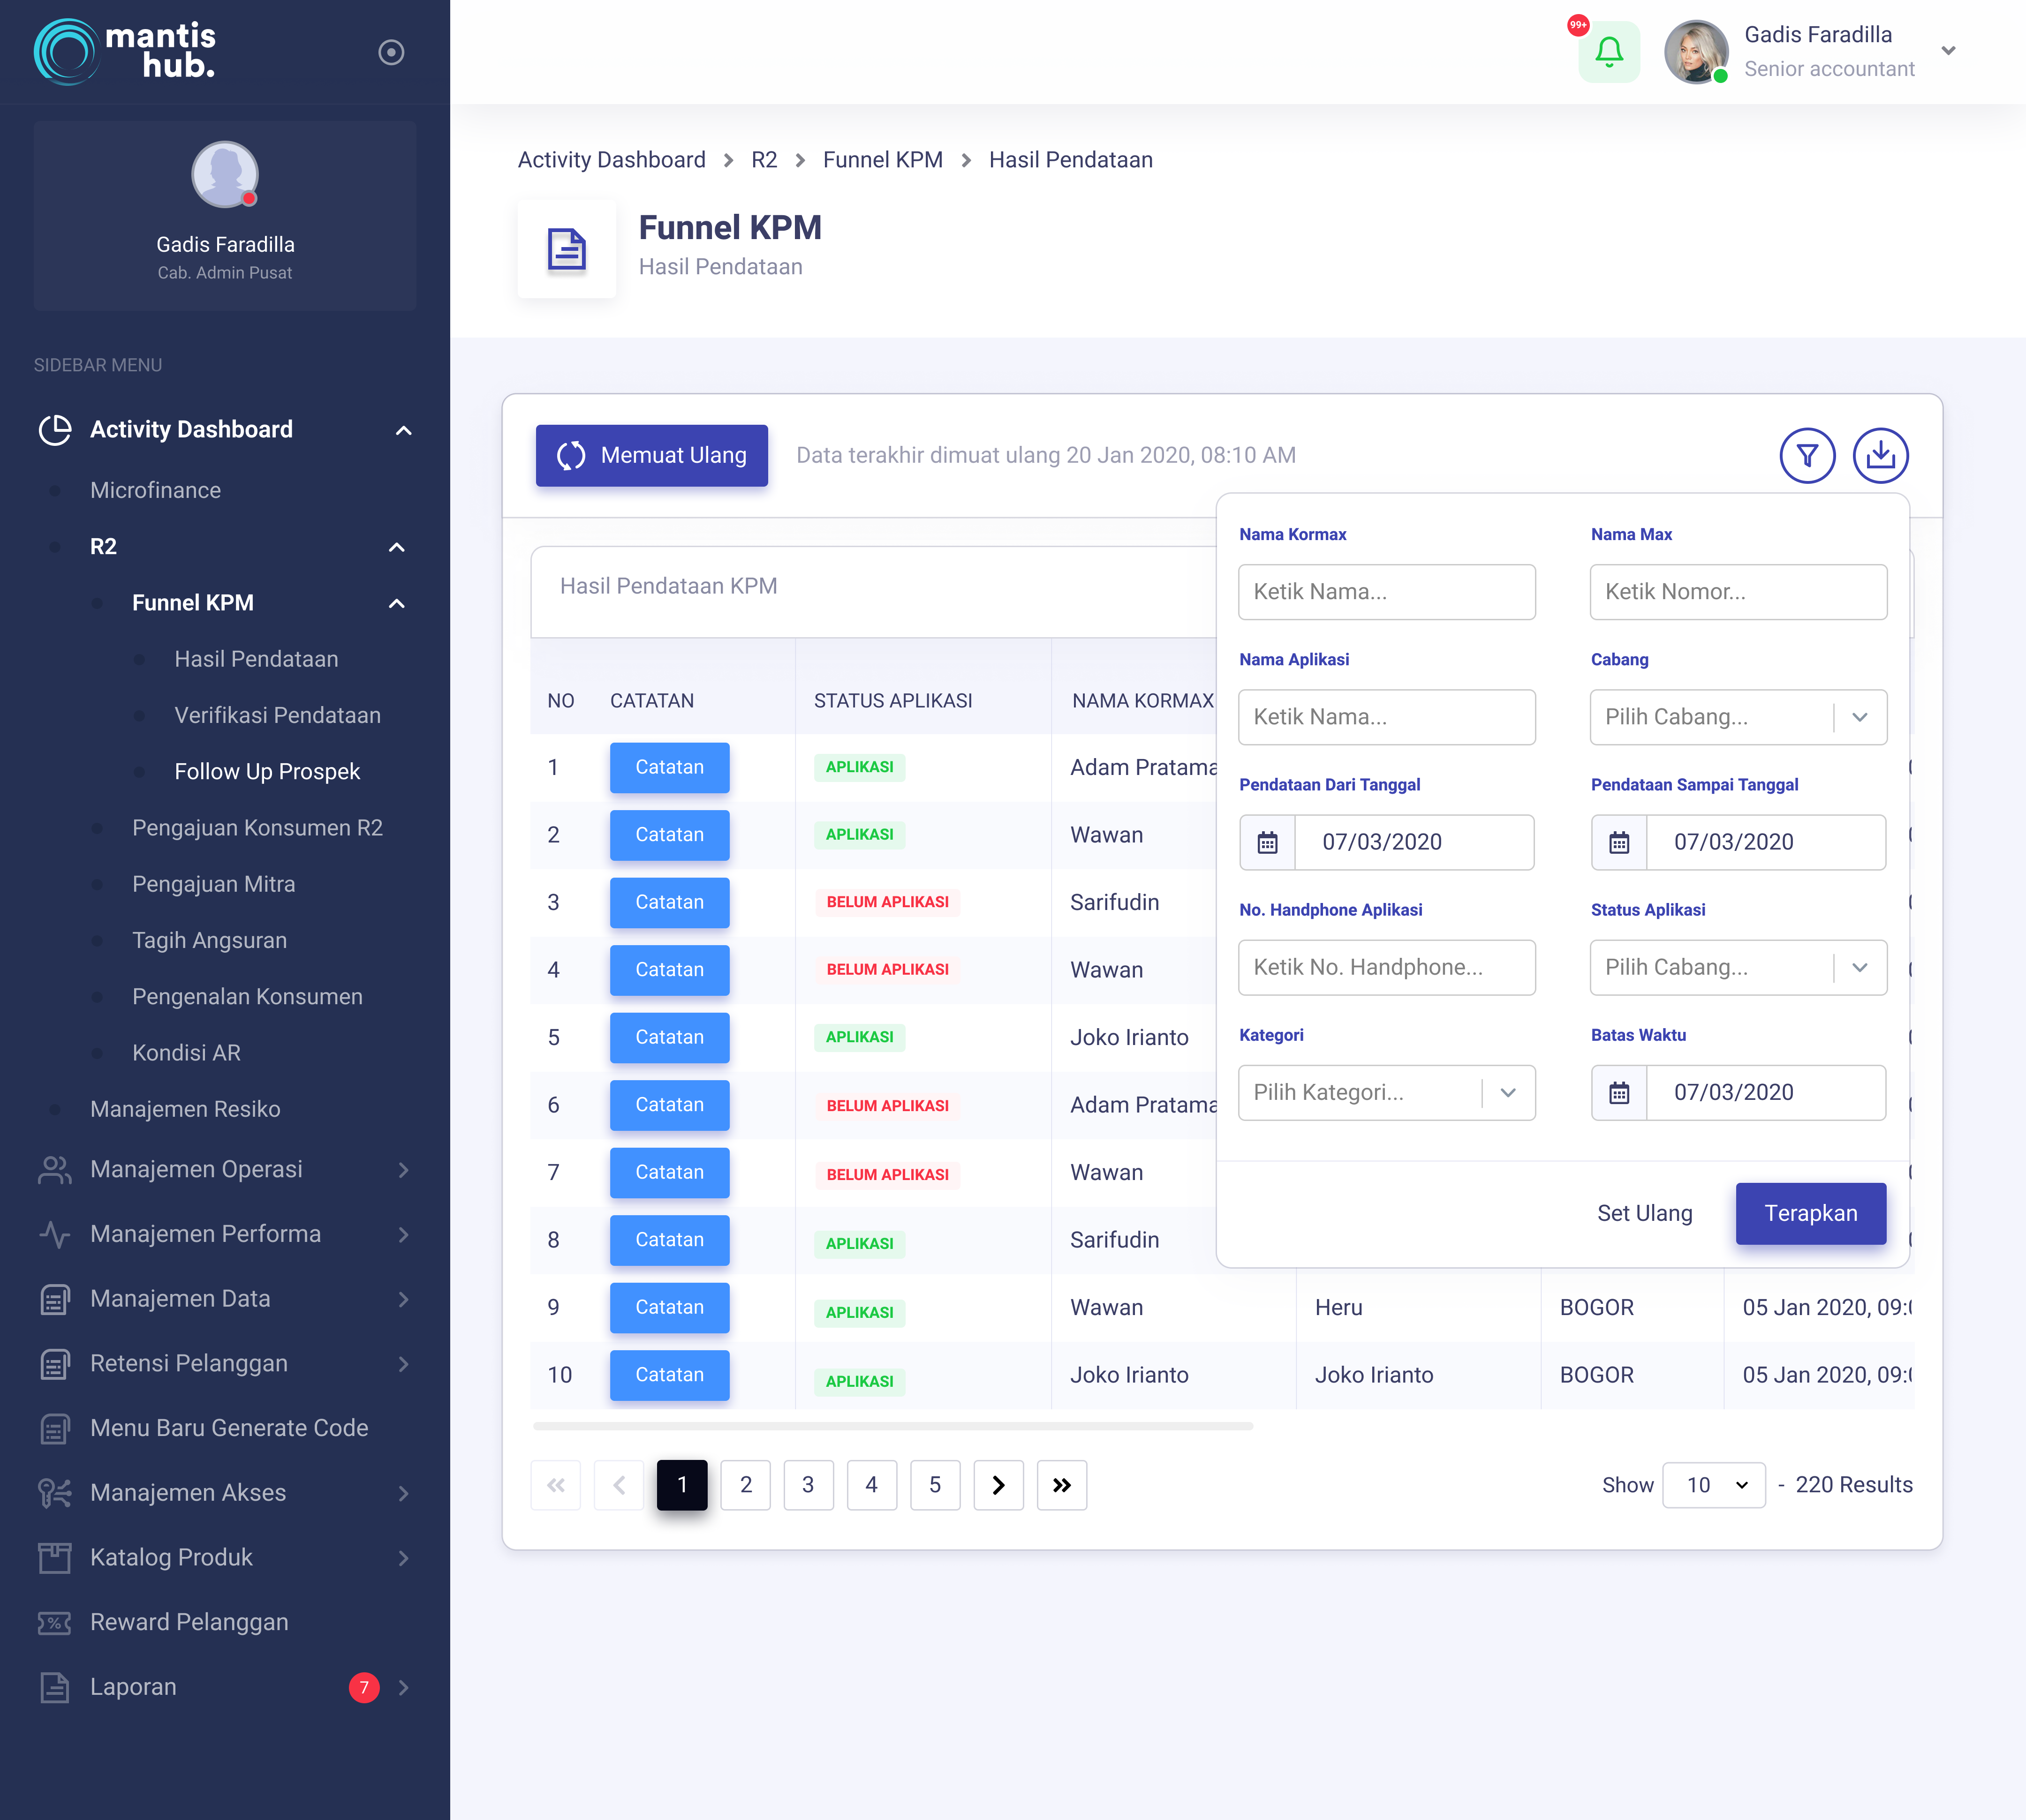Open Verifikasi Pendataan menu item

[277, 715]
